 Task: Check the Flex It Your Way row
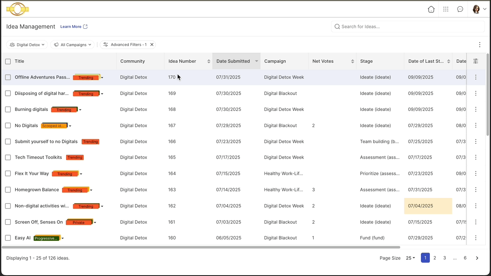[8, 174]
